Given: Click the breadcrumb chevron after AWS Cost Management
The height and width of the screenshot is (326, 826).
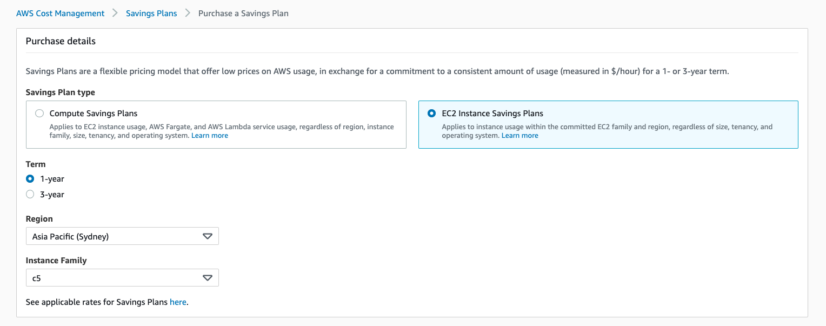Looking at the screenshot, I should (x=115, y=14).
